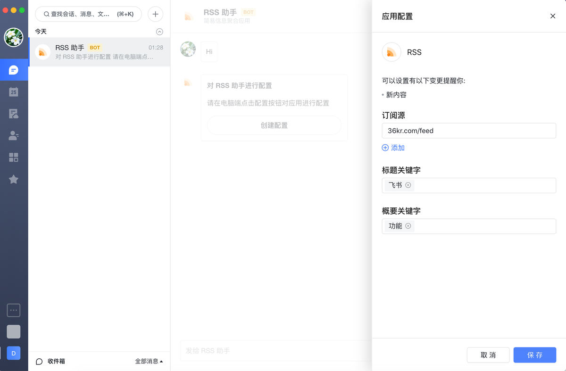The width and height of the screenshot is (566, 371).
Task: Open Contacts in the sidebar
Action: [14, 136]
